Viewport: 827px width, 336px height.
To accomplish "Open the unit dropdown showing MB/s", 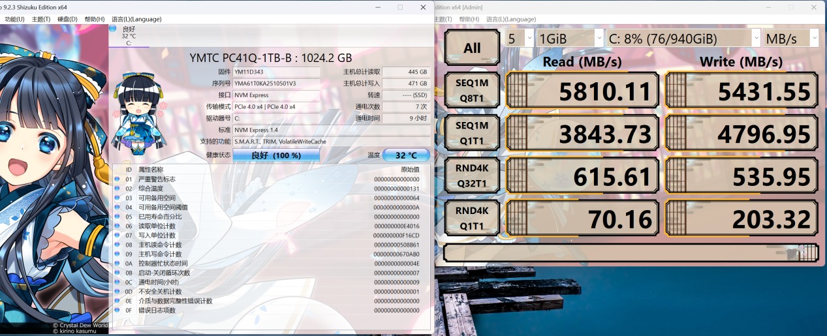I will [790, 38].
